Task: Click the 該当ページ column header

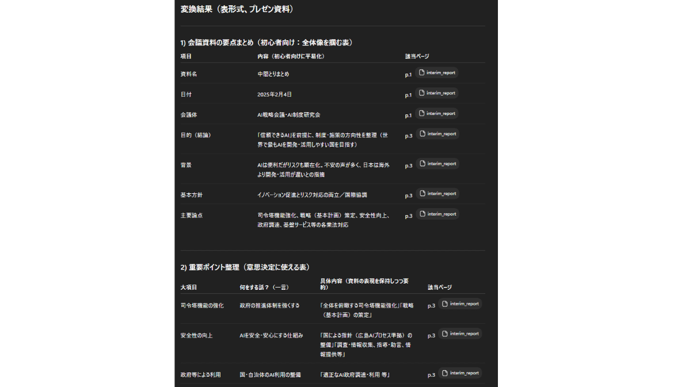Action: coord(417,56)
